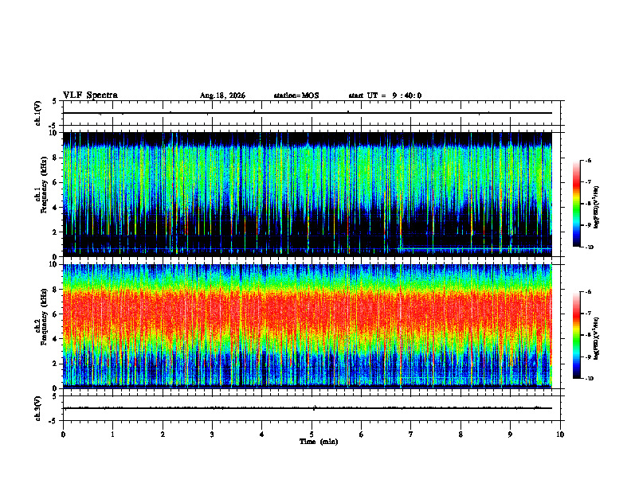
Task: Click the "8" kHz tick on ch.1 frequency axis
Action: [56, 158]
